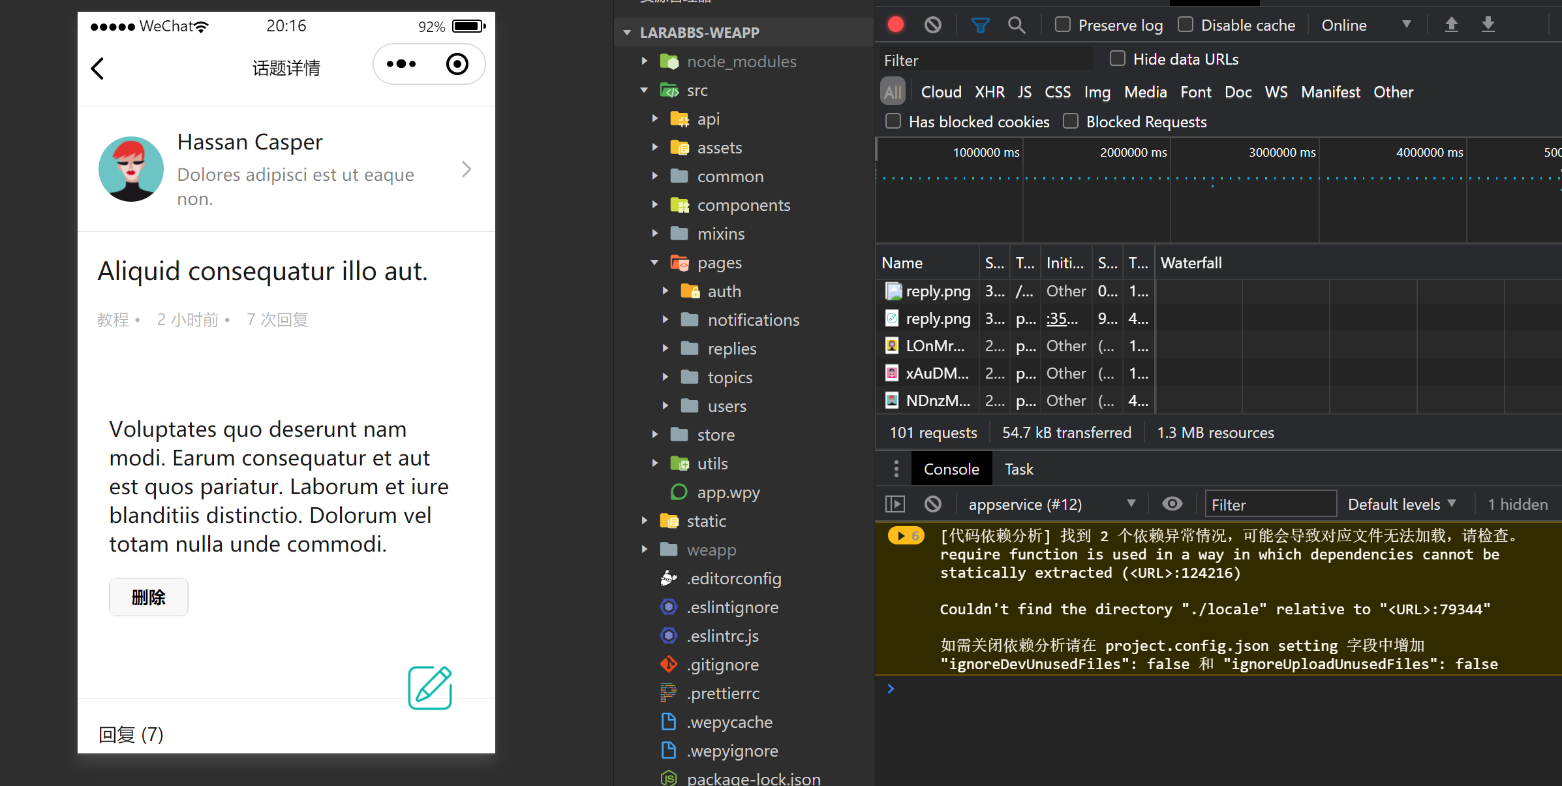The width and height of the screenshot is (1562, 786).
Task: Open network search magnifier
Action: pos(1017,25)
